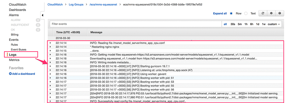Expand the Restarting nginx log row
This screenshot has width=286, height=103.
tap(50, 47)
